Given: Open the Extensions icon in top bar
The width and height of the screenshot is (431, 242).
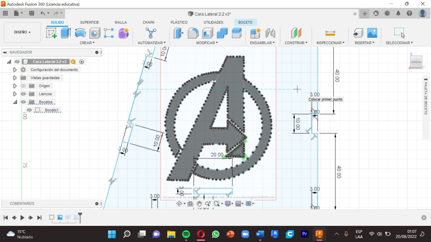Looking at the screenshot, I should tap(376, 13).
